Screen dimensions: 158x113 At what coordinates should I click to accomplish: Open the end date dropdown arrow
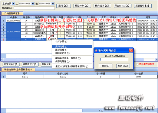(53, 4)
